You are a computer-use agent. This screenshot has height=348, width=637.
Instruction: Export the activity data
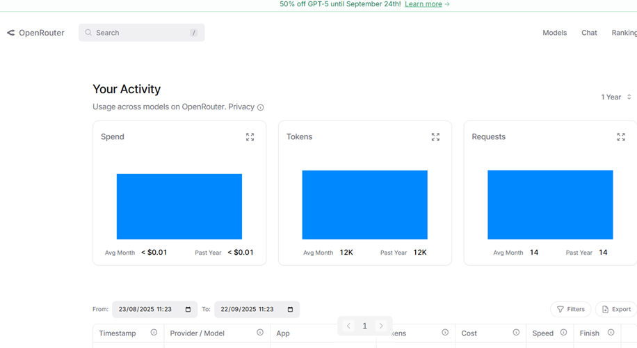tap(616, 310)
